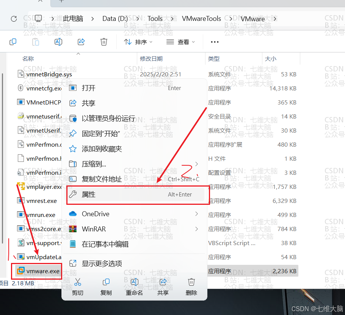
Task: Select the VMnetDHCP file row
Action: (x=44, y=102)
